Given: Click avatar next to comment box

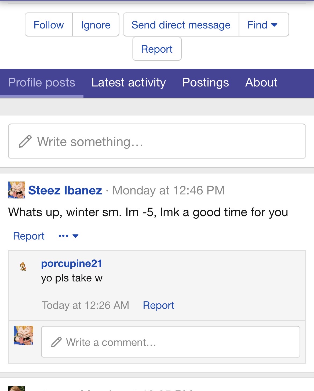Looking at the screenshot, I should coord(23,335).
